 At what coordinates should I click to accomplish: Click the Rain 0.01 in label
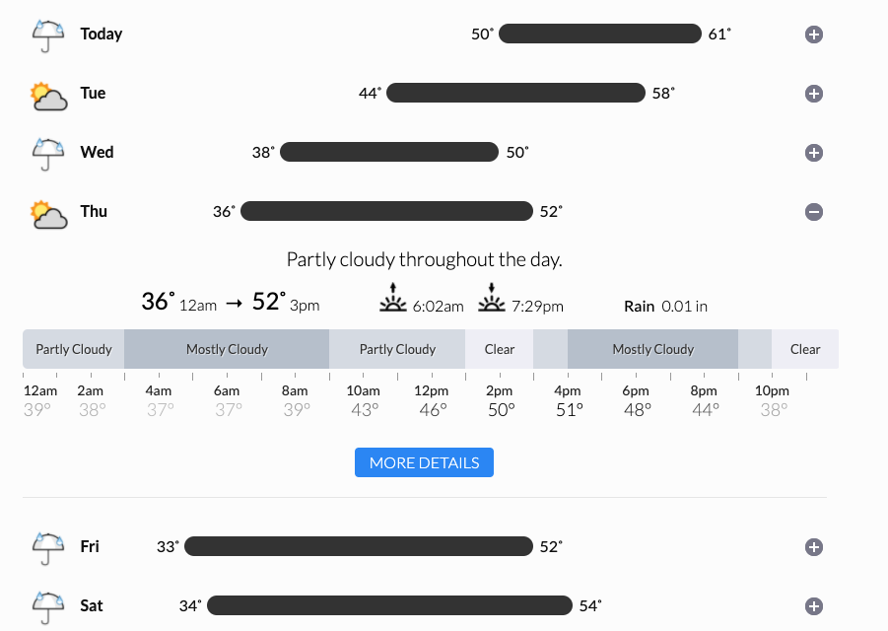666,306
